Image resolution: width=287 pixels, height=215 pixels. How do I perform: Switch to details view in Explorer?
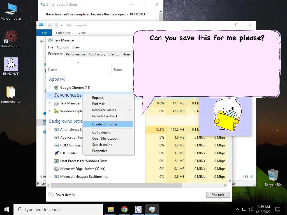pos(246,176)
